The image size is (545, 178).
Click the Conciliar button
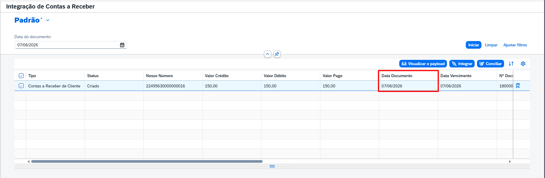(491, 64)
